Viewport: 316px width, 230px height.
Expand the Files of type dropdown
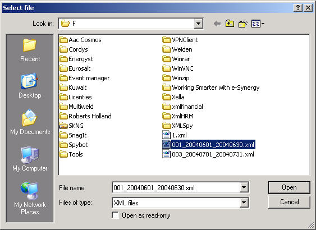[244, 203]
